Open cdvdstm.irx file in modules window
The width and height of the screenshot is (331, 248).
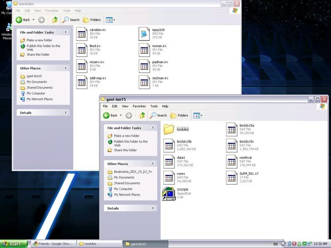click(82, 34)
